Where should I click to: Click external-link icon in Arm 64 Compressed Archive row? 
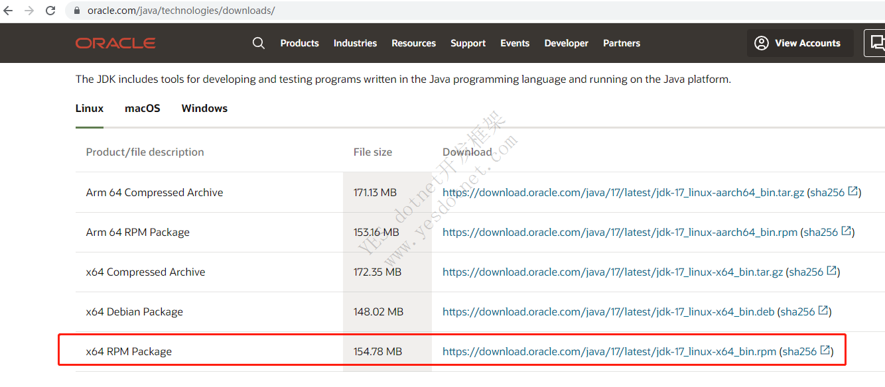(x=852, y=192)
